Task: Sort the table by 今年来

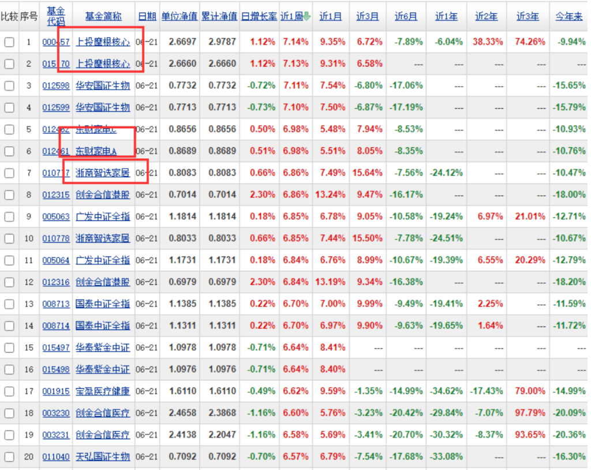Action: pyautogui.click(x=569, y=17)
